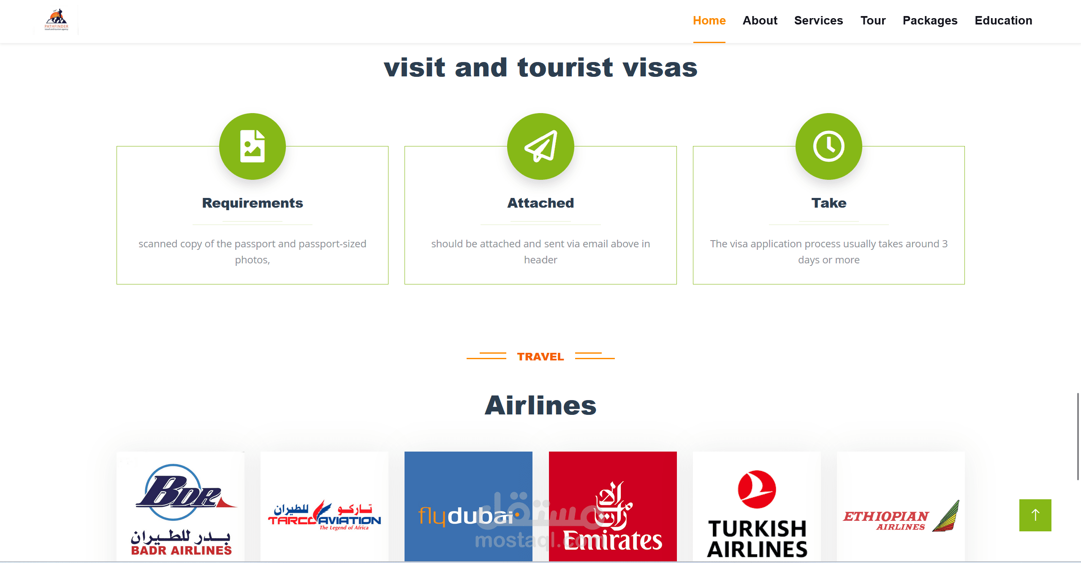The image size is (1081, 563).
Task: Open the About page in navigation
Action: 760,20
